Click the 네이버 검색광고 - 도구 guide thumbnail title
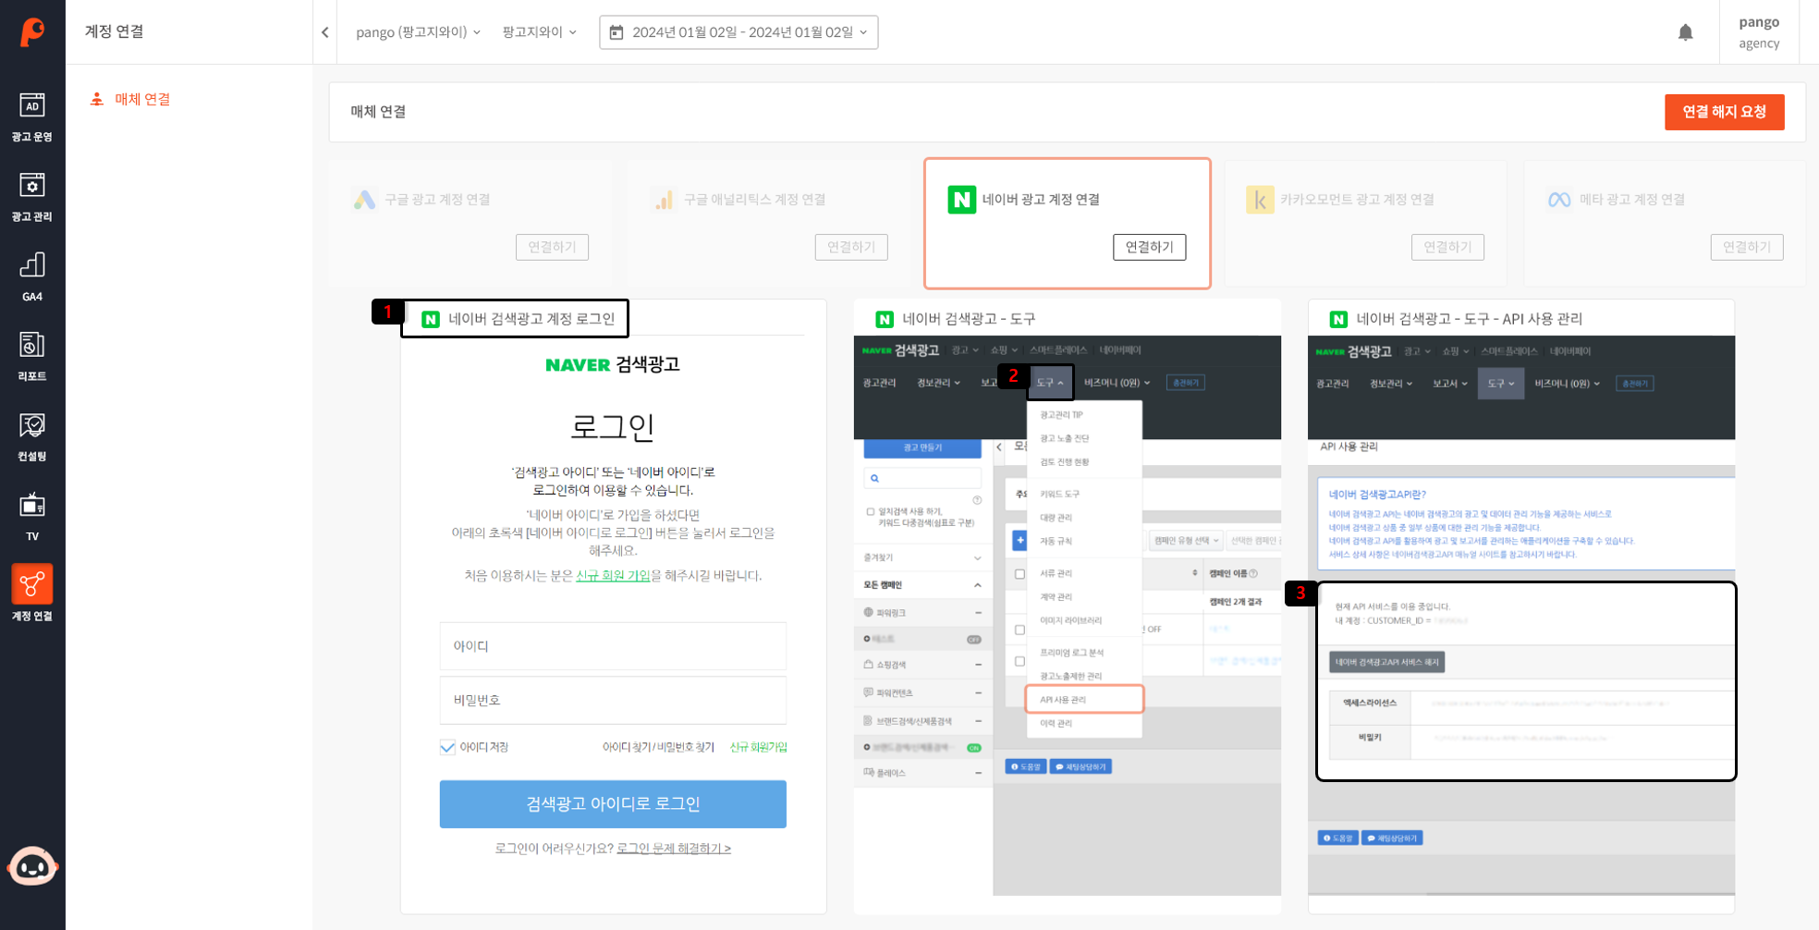Screen dimensions: 1819x930 pyautogui.click(x=968, y=319)
